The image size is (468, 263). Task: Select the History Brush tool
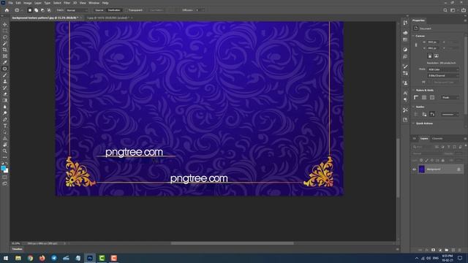5,88
